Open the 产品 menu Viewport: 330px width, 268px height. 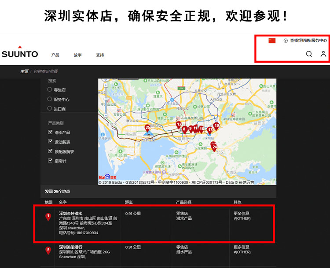click(55, 55)
